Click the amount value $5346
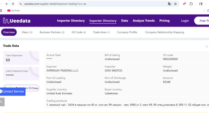 [167, 82]
